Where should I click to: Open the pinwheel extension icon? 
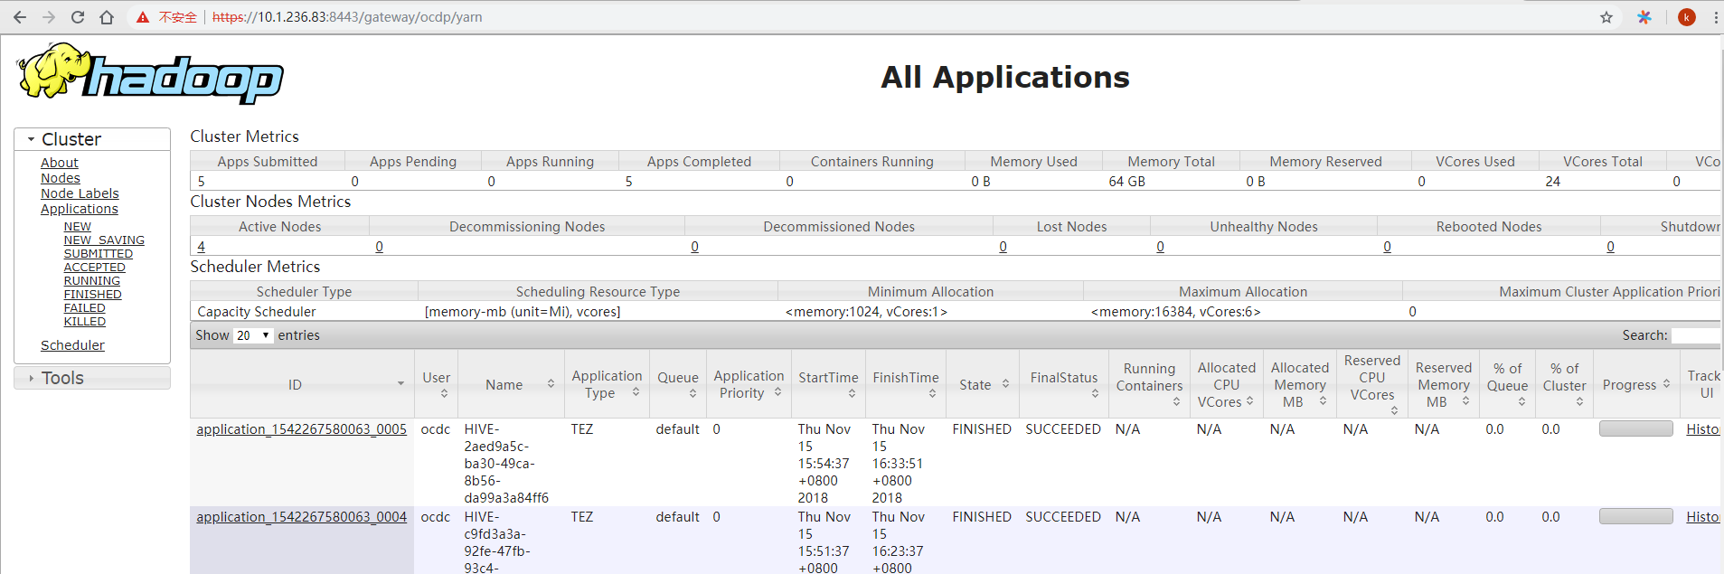point(1644,17)
